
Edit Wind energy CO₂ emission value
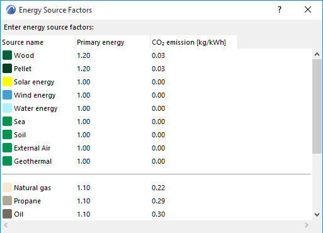(159, 95)
